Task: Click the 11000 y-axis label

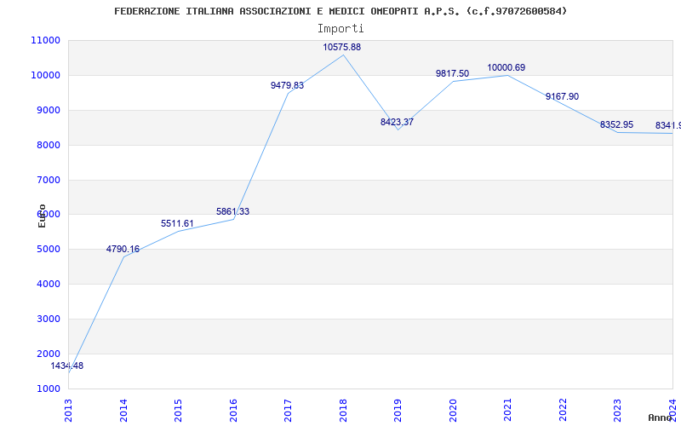Action: coord(45,40)
